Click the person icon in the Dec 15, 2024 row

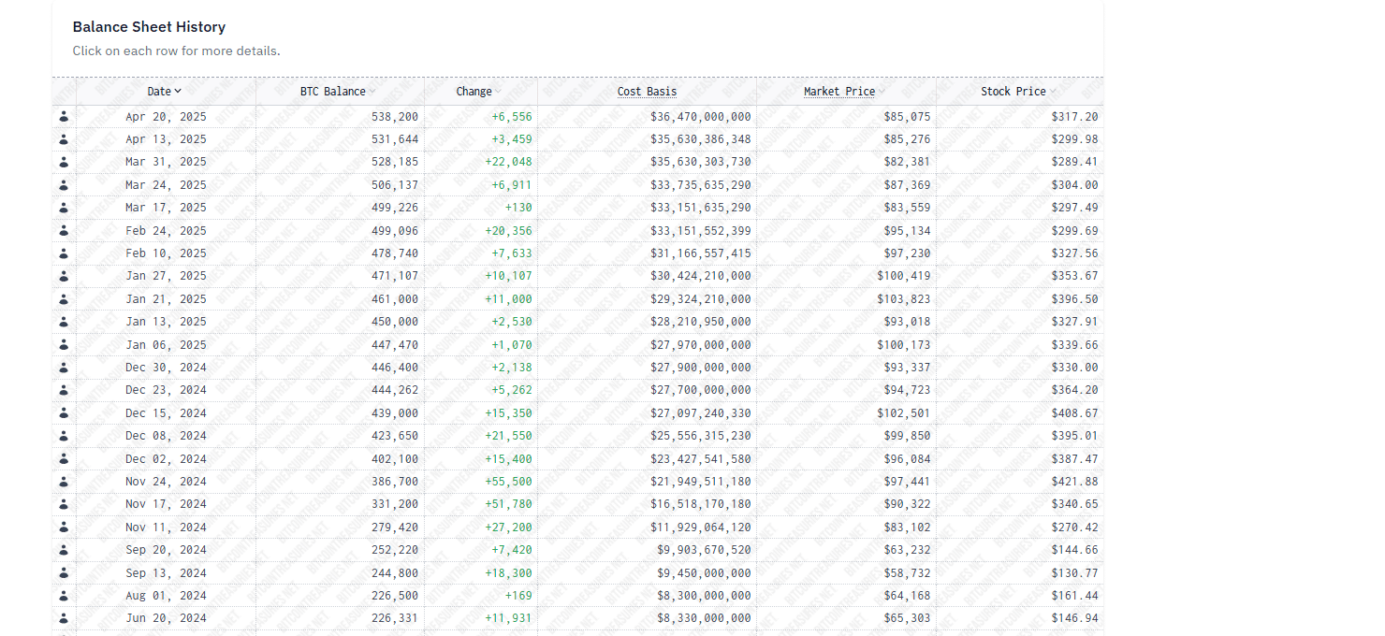[64, 413]
